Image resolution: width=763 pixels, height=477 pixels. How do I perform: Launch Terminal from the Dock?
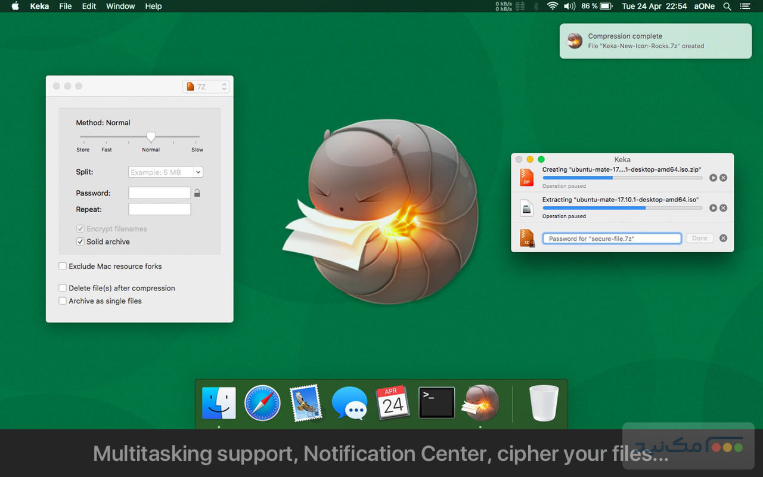(x=436, y=402)
